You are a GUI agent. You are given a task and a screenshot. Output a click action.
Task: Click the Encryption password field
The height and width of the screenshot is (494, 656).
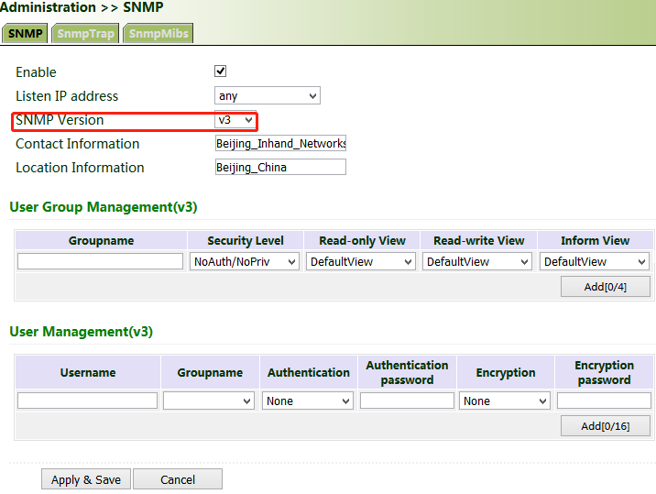pyautogui.click(x=604, y=401)
